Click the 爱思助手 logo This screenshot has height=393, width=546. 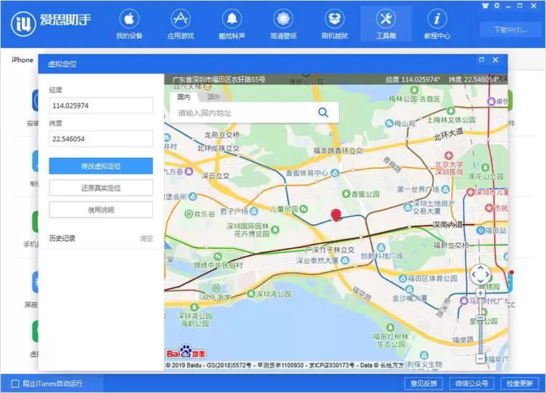(51, 23)
